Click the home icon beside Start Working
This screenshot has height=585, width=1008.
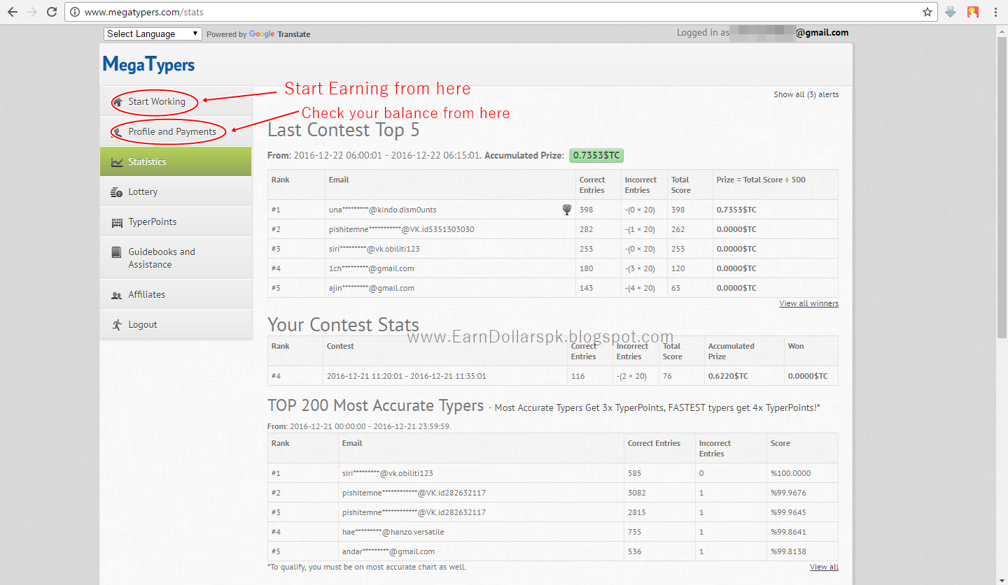click(x=117, y=102)
